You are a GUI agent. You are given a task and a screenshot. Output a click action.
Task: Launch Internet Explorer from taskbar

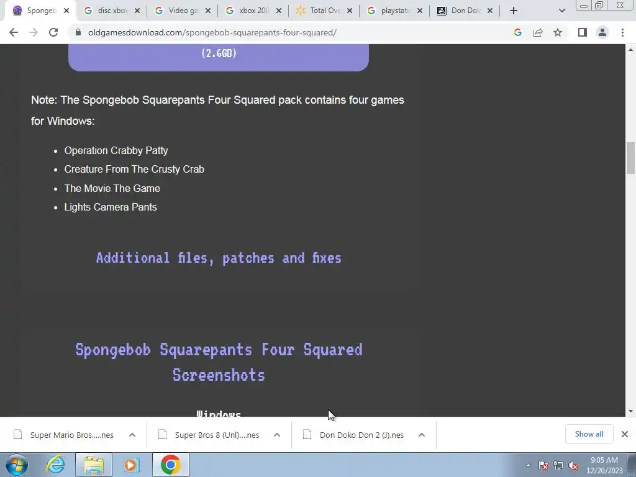pyautogui.click(x=55, y=465)
